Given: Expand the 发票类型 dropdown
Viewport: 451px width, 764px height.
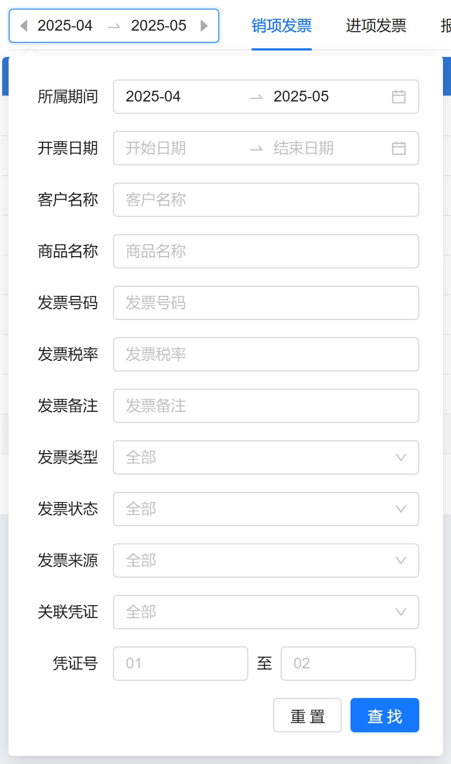Looking at the screenshot, I should (x=266, y=457).
